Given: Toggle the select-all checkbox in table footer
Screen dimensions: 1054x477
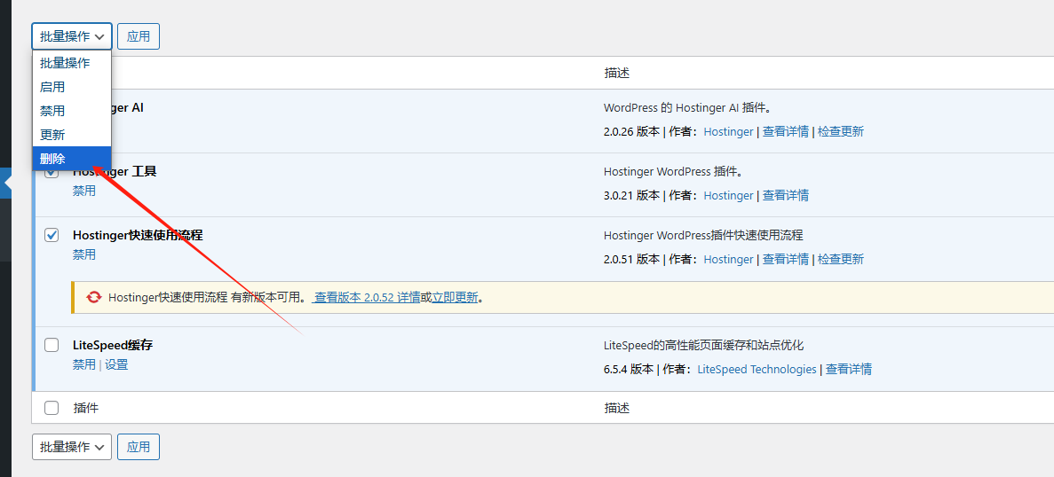Looking at the screenshot, I should [x=52, y=408].
